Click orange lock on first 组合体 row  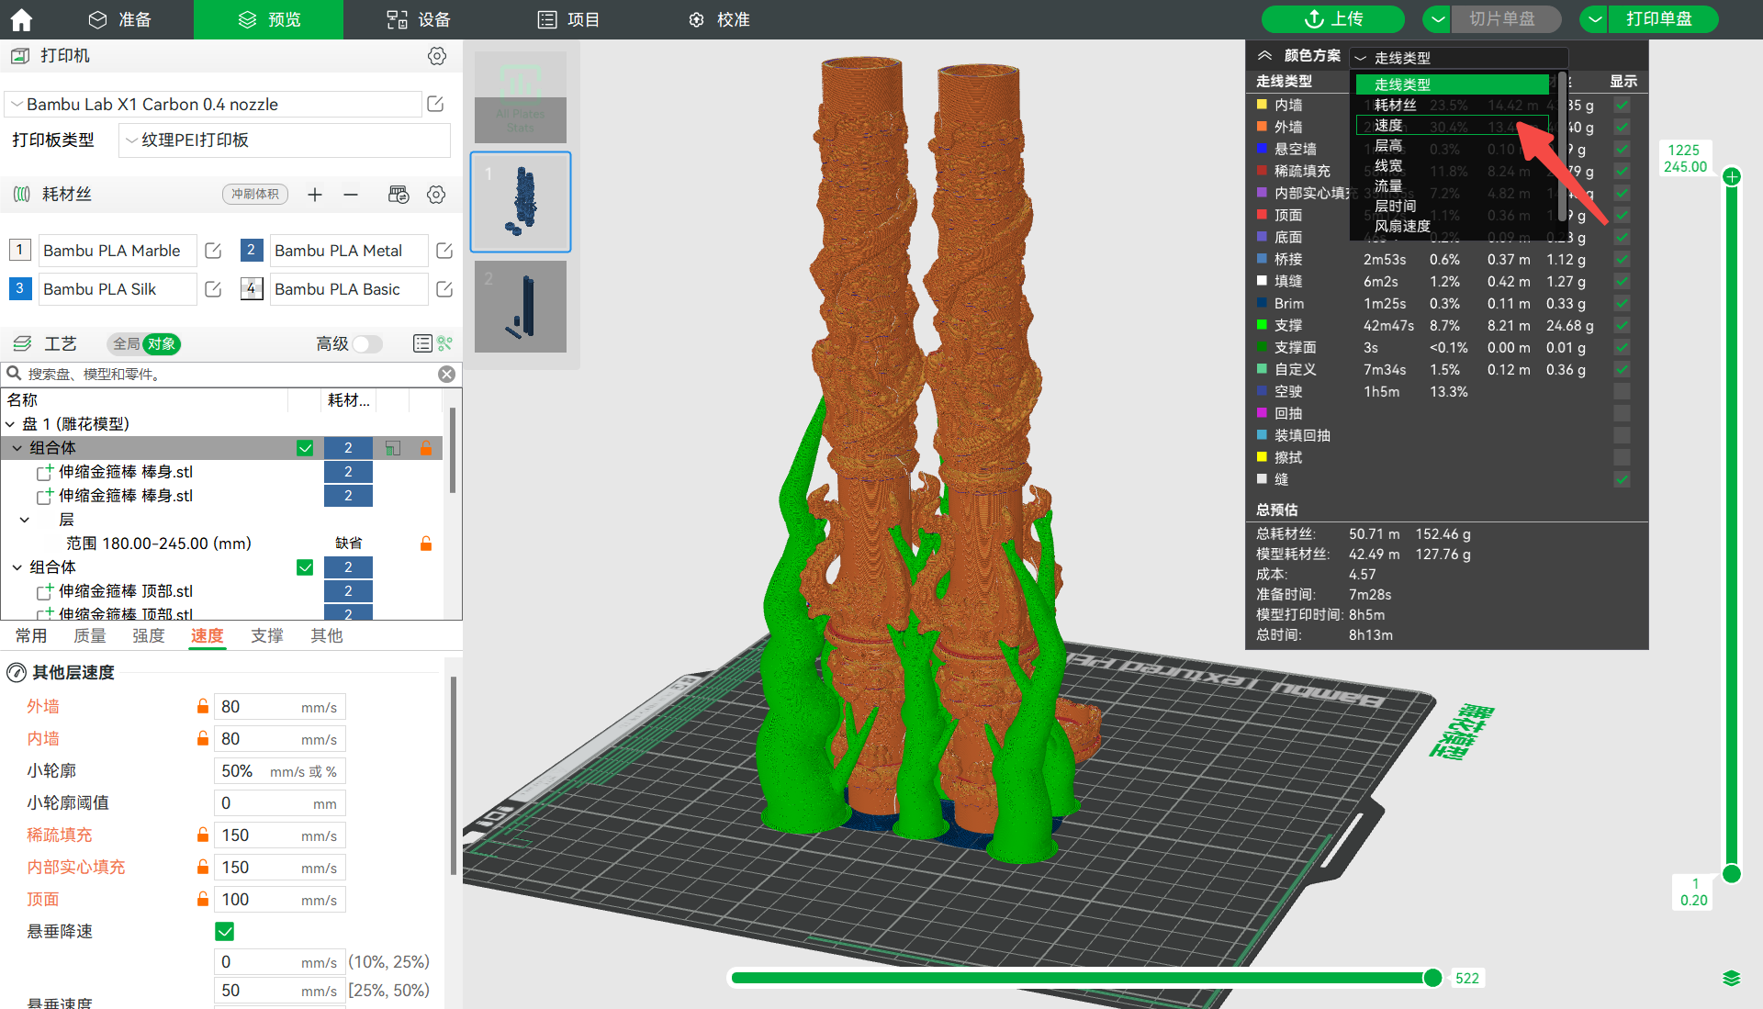pyautogui.click(x=426, y=448)
